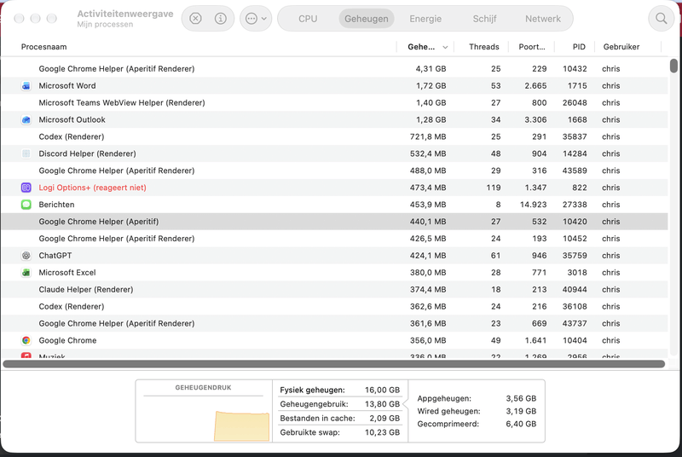Click the Google Chrome app icon

[26, 340]
